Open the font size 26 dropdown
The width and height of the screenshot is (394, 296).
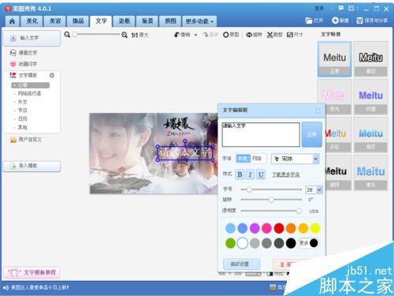coord(319,189)
